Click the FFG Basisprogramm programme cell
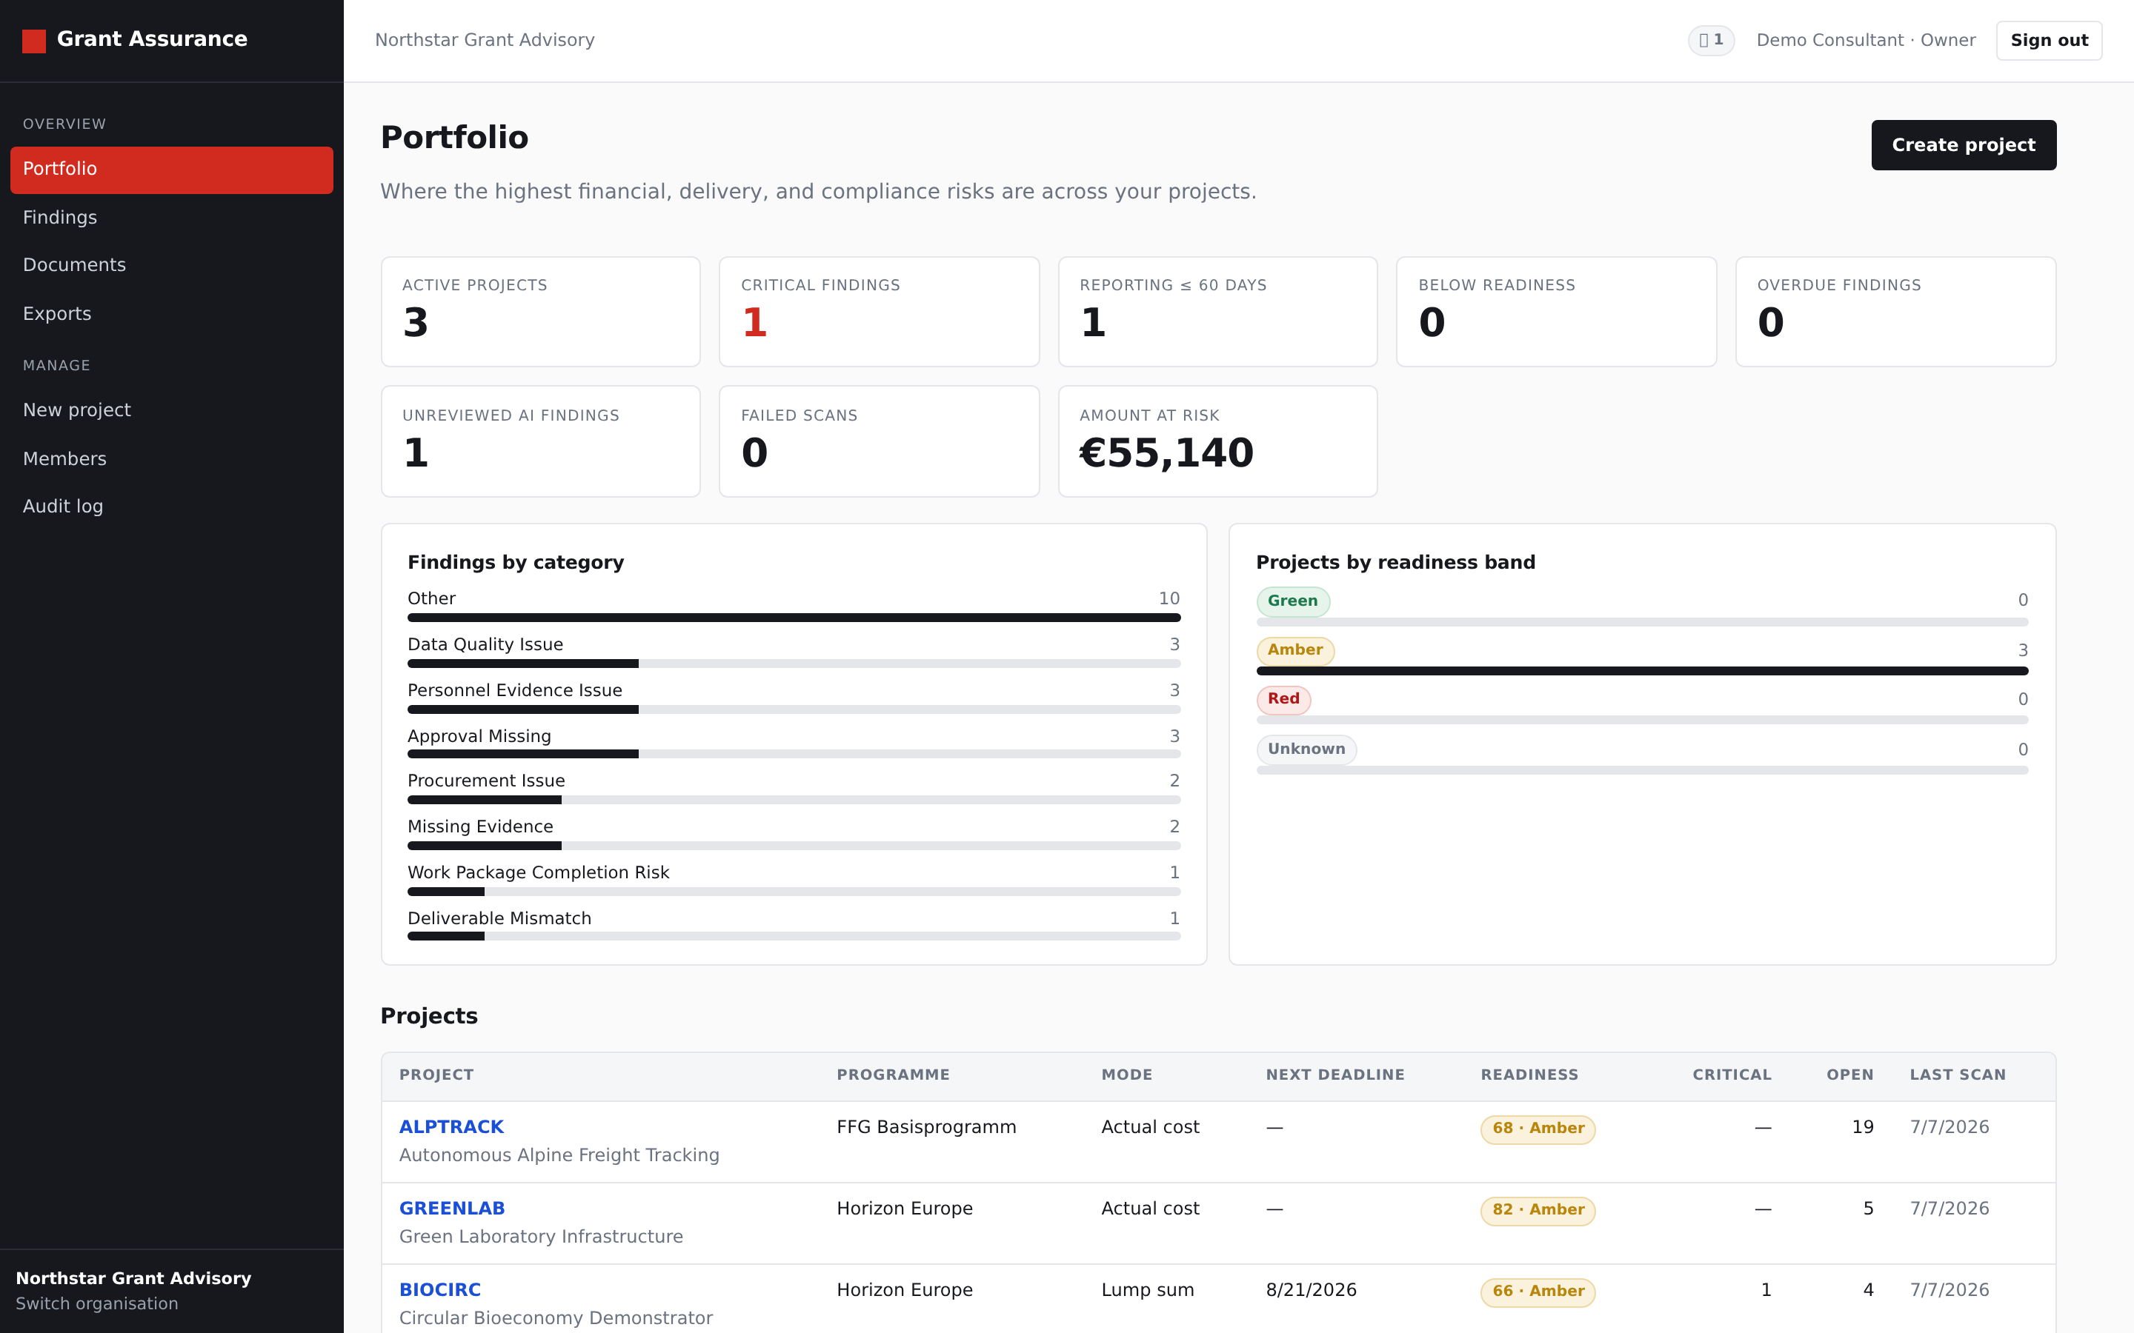The width and height of the screenshot is (2134, 1333). pos(927,1128)
